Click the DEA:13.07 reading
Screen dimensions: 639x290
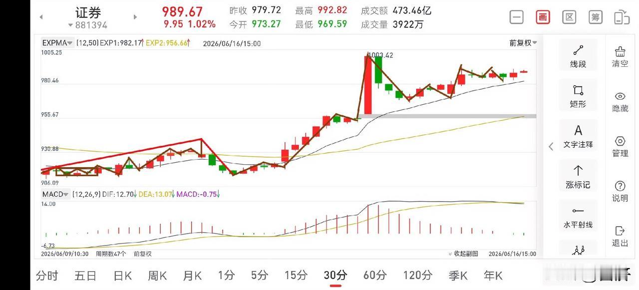[155, 194]
